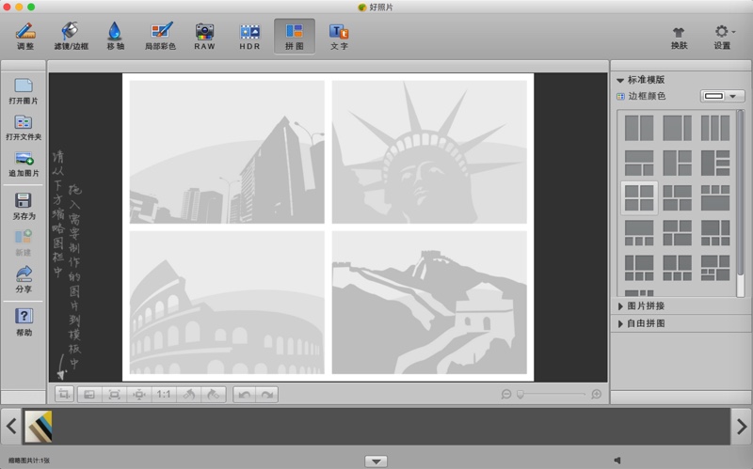This screenshot has width=753, height=469.
Task: Select the 拼图 collage tool
Action: click(295, 37)
